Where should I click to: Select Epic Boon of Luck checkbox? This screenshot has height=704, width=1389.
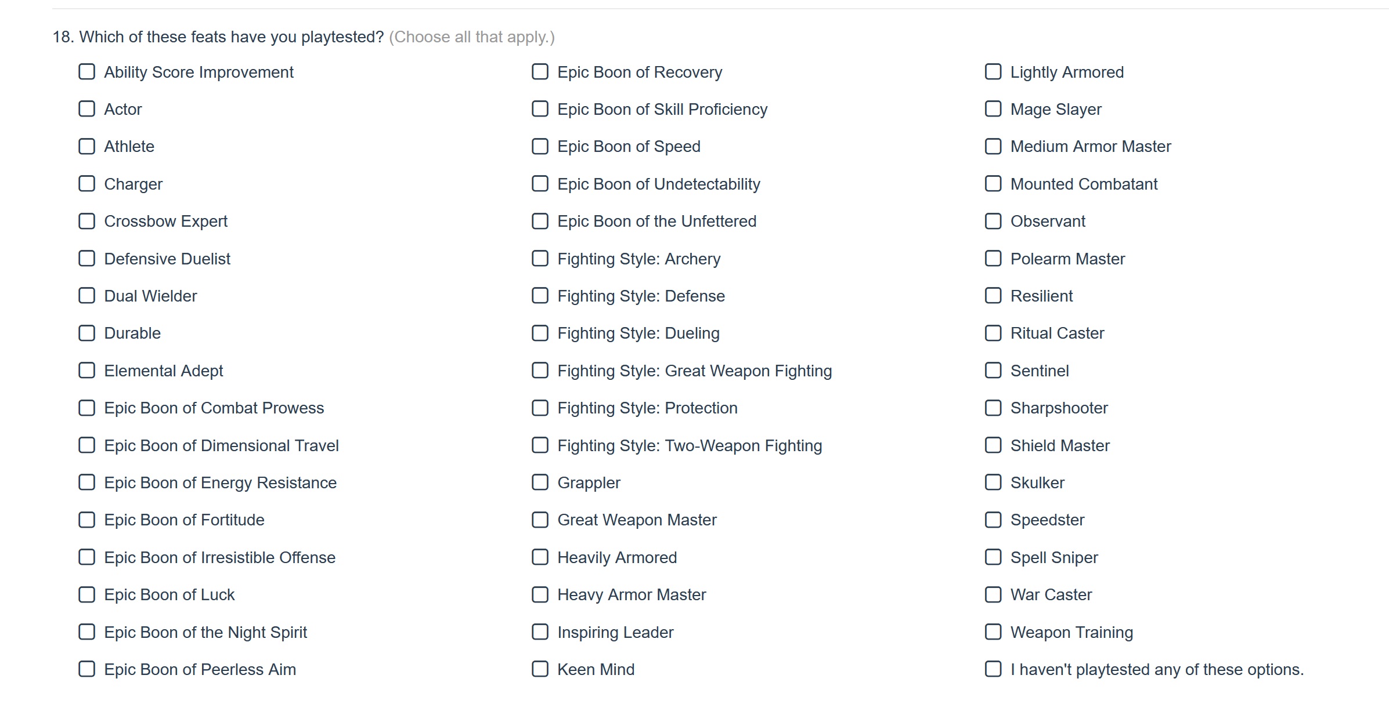pyautogui.click(x=87, y=594)
